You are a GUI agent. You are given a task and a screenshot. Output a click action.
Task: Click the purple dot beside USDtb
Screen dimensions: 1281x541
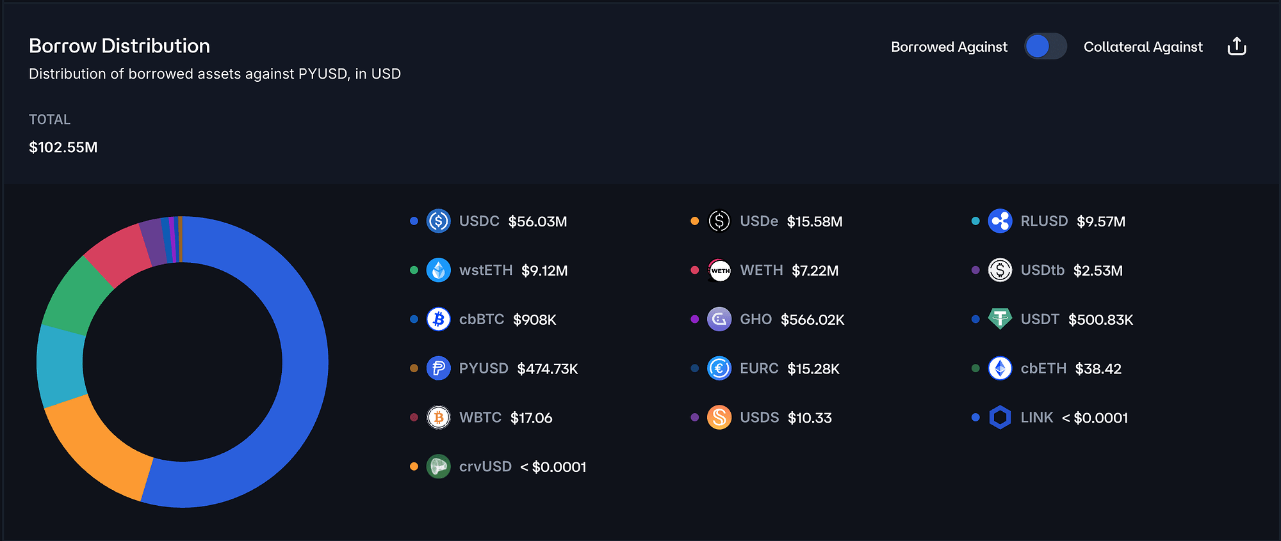975,270
